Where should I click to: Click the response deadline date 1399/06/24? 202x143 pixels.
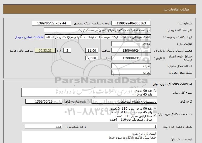(x=131, y=50)
